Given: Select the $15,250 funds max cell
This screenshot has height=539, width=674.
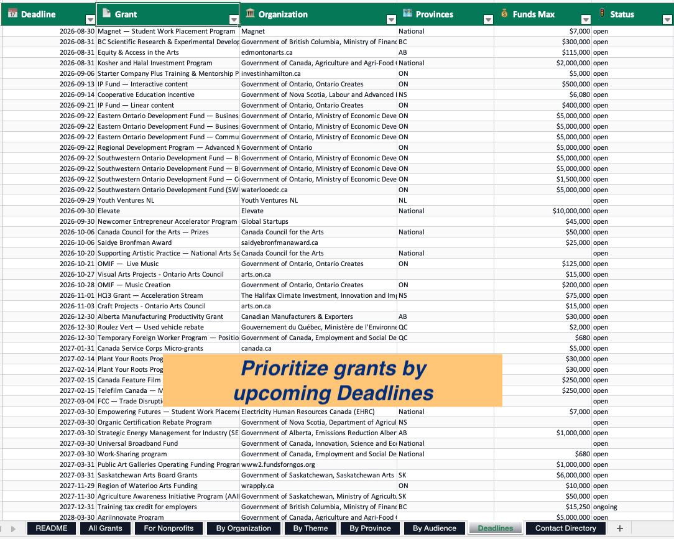Looking at the screenshot, I should pyautogui.click(x=543, y=507).
